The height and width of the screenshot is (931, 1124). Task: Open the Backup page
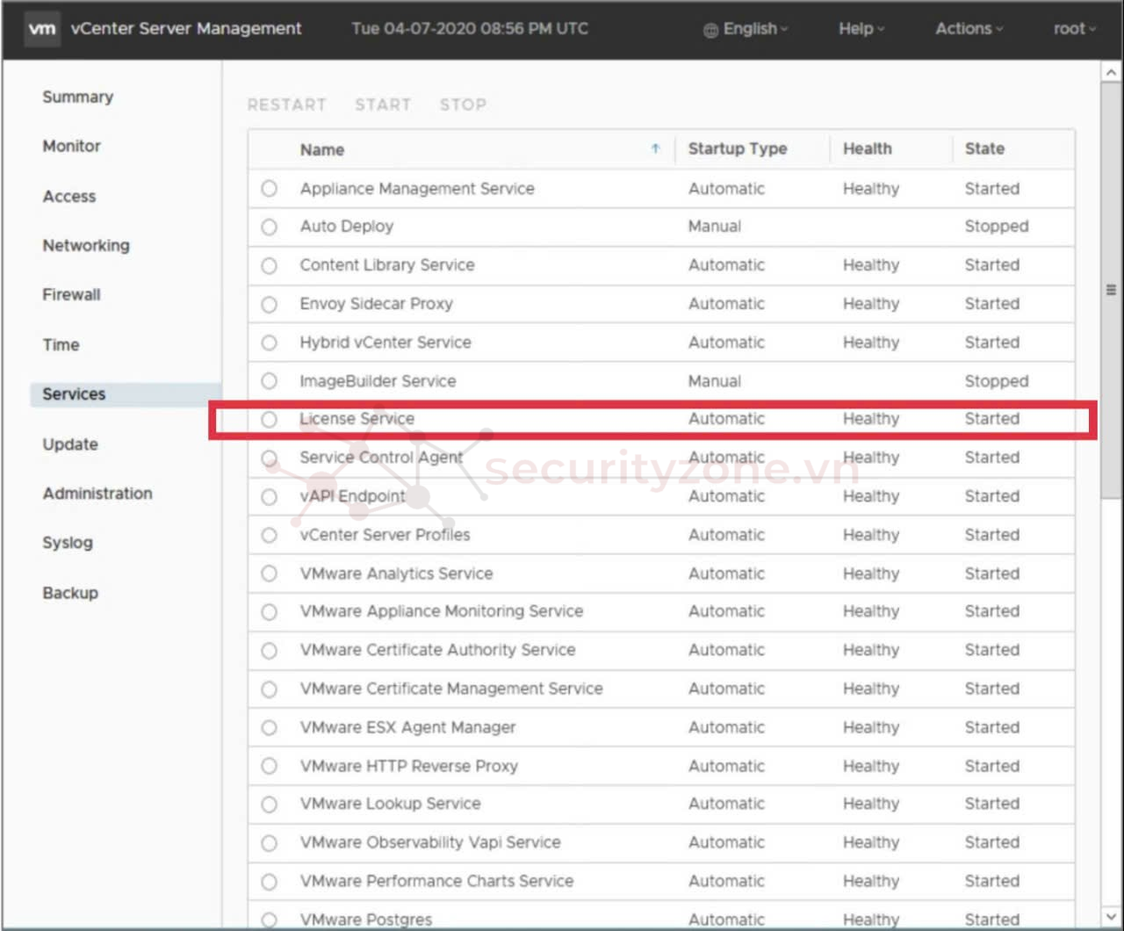[70, 592]
